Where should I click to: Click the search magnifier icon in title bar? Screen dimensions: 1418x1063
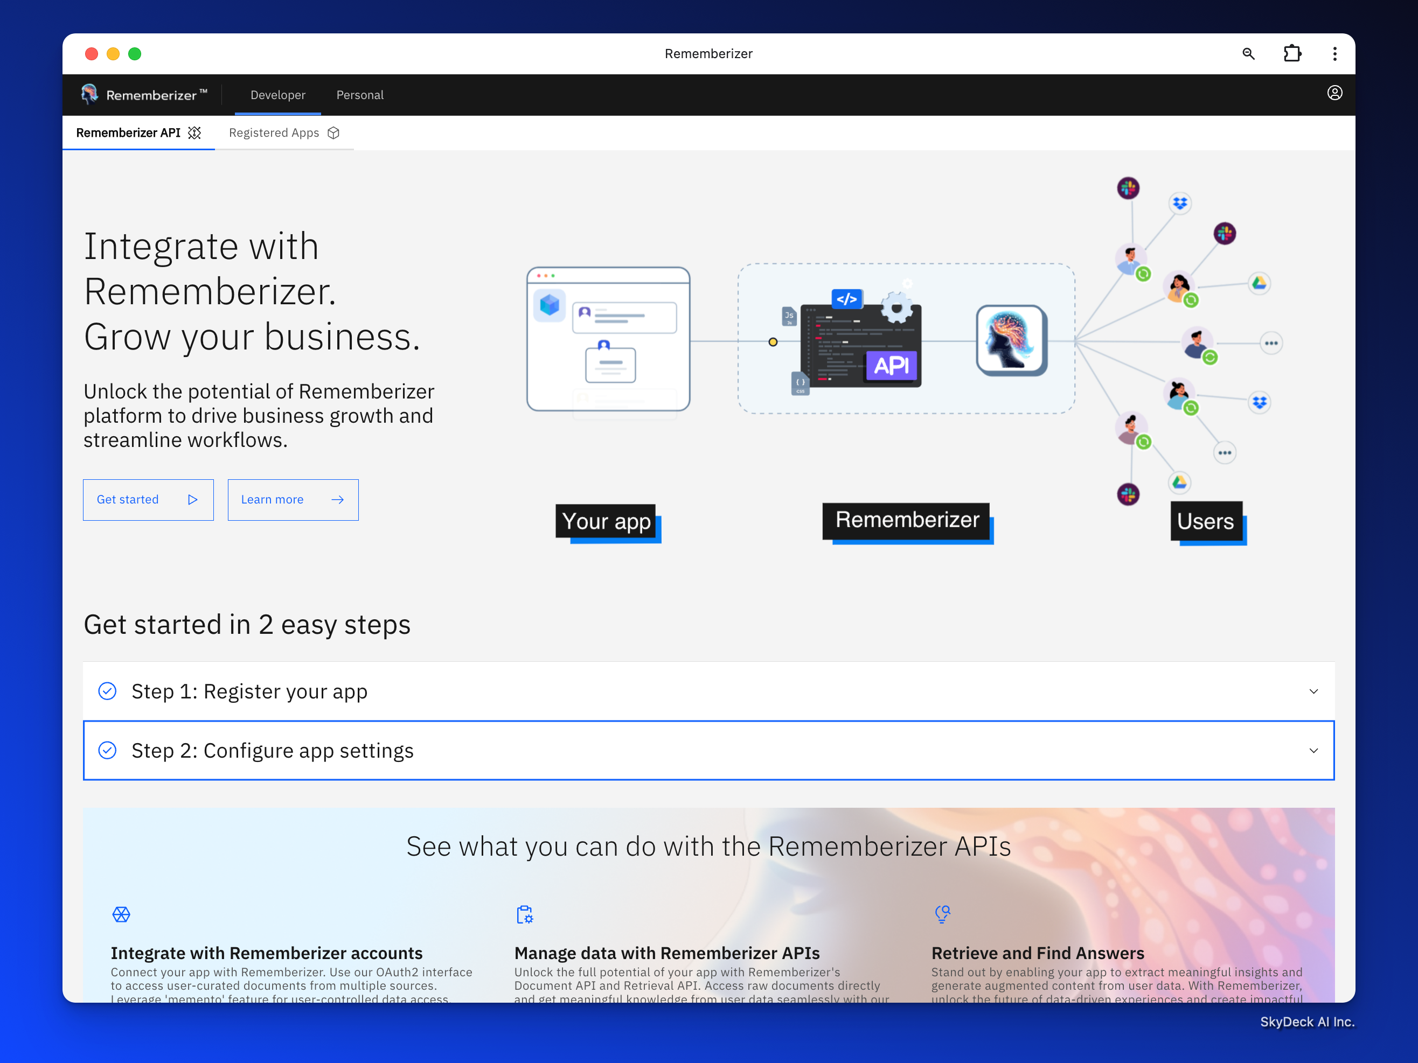(1247, 54)
